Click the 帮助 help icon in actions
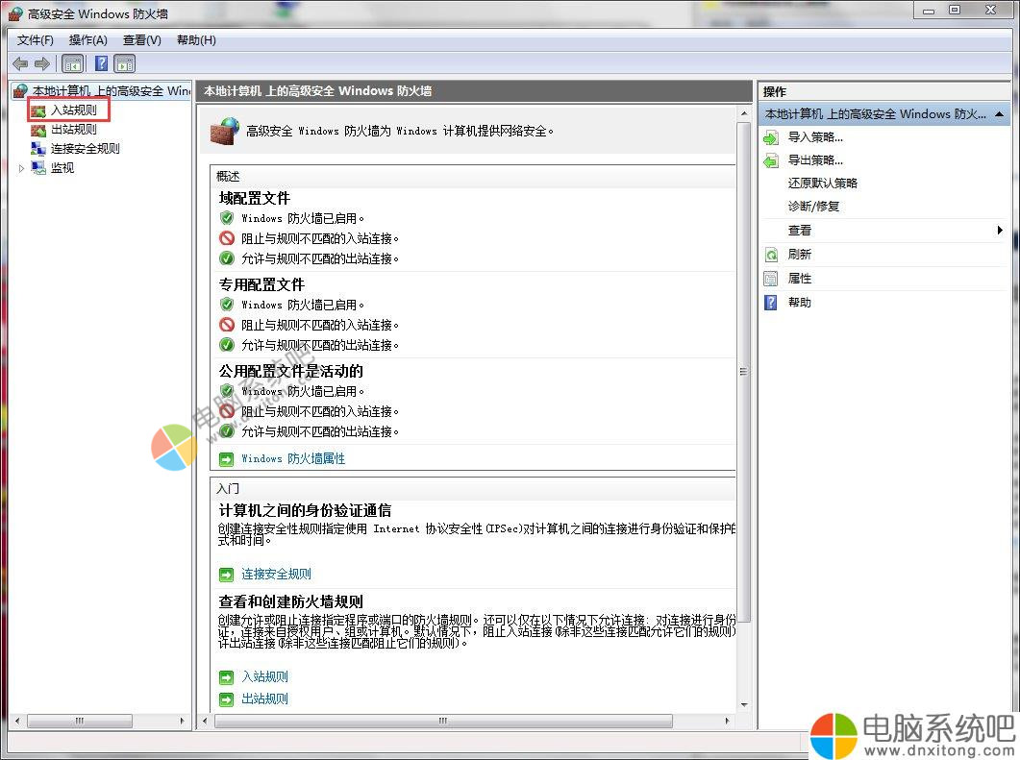The width and height of the screenshot is (1020, 760). [771, 303]
